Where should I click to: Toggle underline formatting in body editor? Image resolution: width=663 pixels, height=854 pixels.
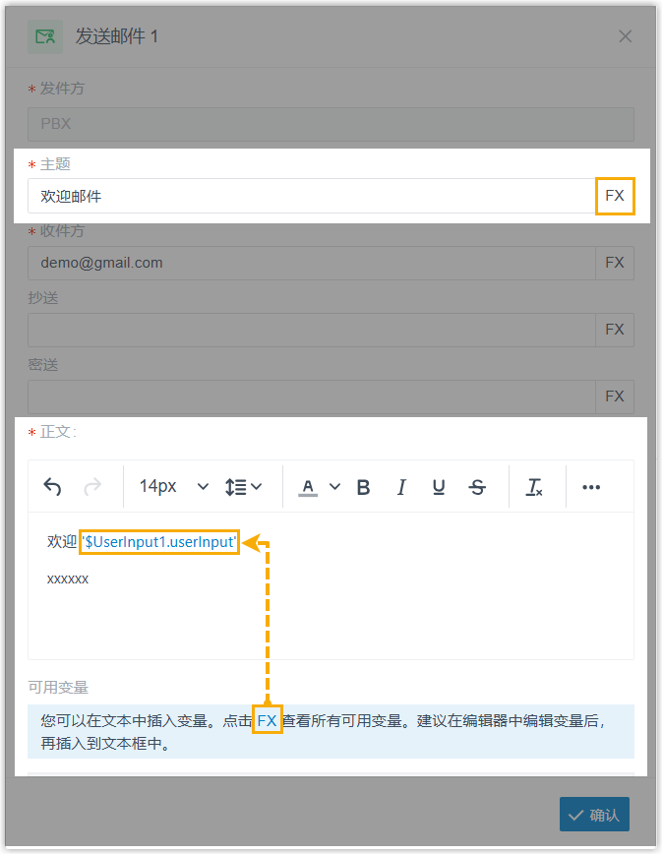click(439, 487)
